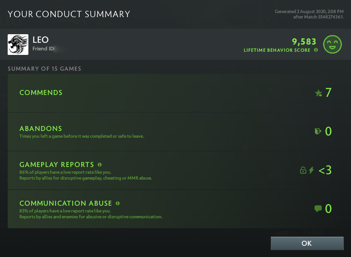The width and height of the screenshot is (351, 257).
Task: Click the Communication Abuse heading text
Action: tap(66, 203)
